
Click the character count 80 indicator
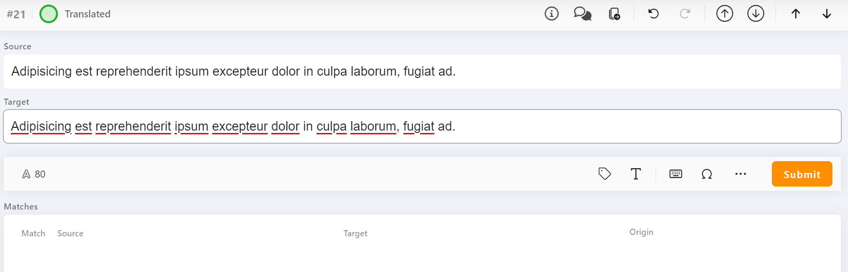[x=34, y=174]
